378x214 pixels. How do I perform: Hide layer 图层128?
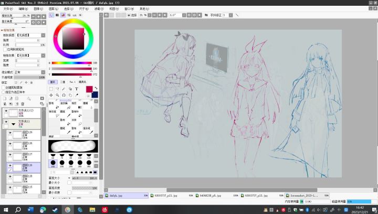point(10,176)
